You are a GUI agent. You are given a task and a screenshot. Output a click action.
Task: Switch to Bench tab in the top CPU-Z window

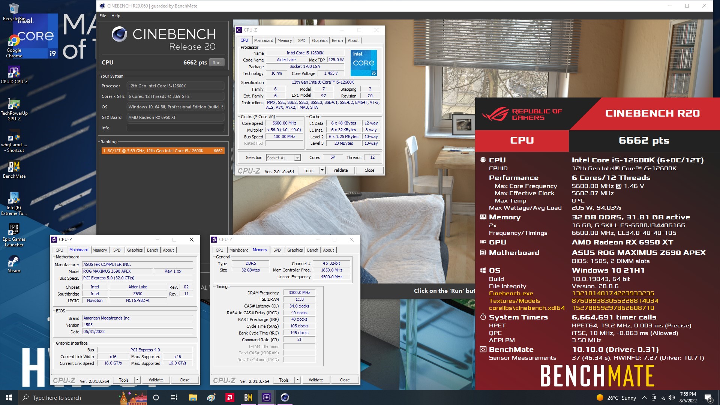[337, 40]
